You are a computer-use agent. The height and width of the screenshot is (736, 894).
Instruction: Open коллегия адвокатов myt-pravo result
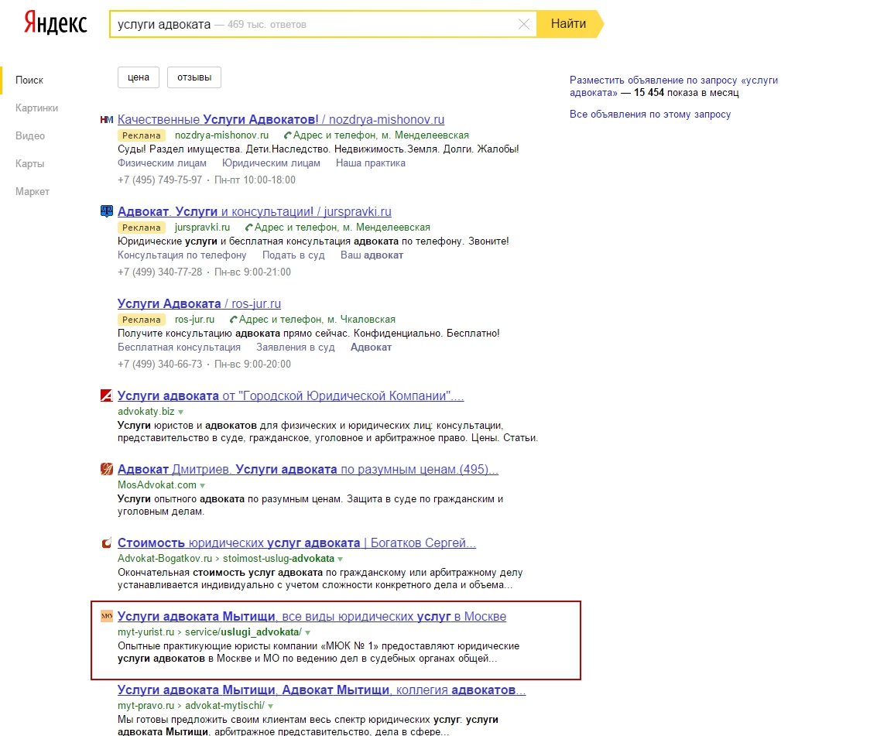(x=321, y=690)
